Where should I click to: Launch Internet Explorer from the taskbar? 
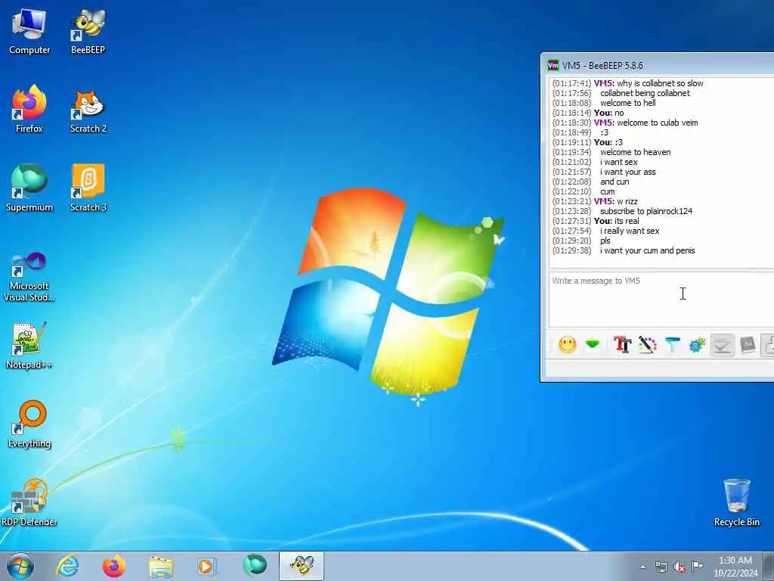[67, 566]
